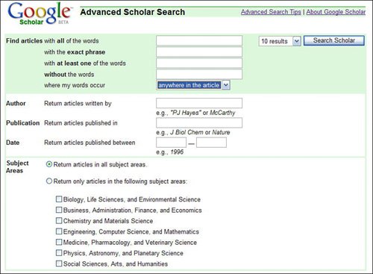Enable Engineering, Computer Science, and Mathematics
Screen dimensions: 373x274
(x=59, y=231)
